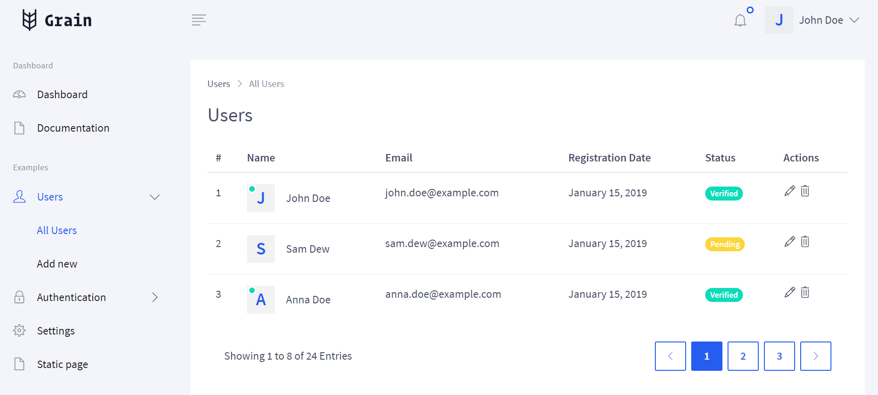Click the Documentation file icon
The image size is (878, 395).
point(19,128)
